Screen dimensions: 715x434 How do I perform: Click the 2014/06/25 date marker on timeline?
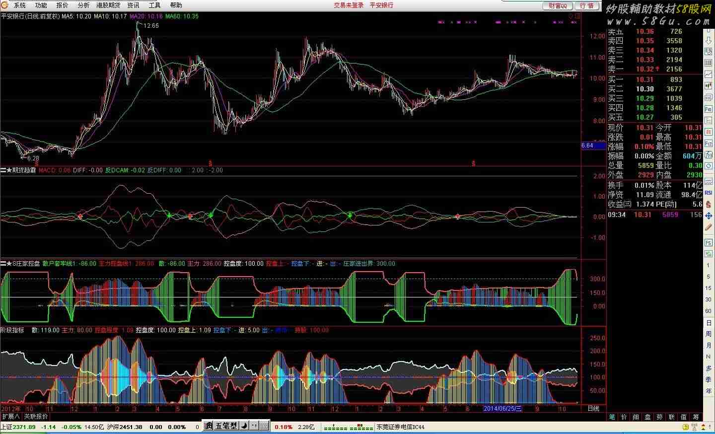click(x=502, y=409)
